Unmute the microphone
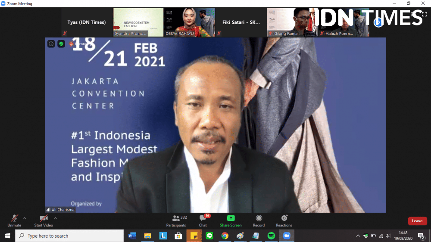 tap(14, 220)
